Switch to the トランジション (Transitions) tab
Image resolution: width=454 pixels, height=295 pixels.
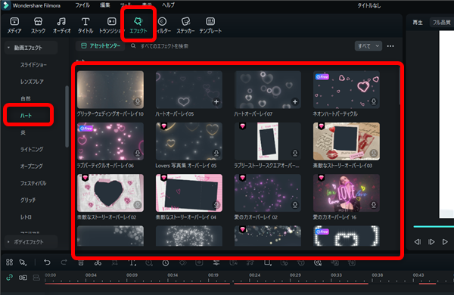point(111,25)
